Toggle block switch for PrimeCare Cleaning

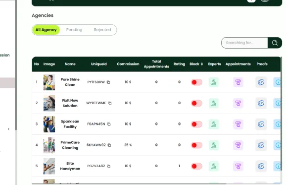(x=196, y=145)
